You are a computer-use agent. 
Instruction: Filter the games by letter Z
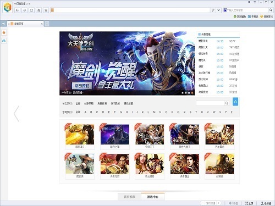pyautogui.click(x=232, y=112)
